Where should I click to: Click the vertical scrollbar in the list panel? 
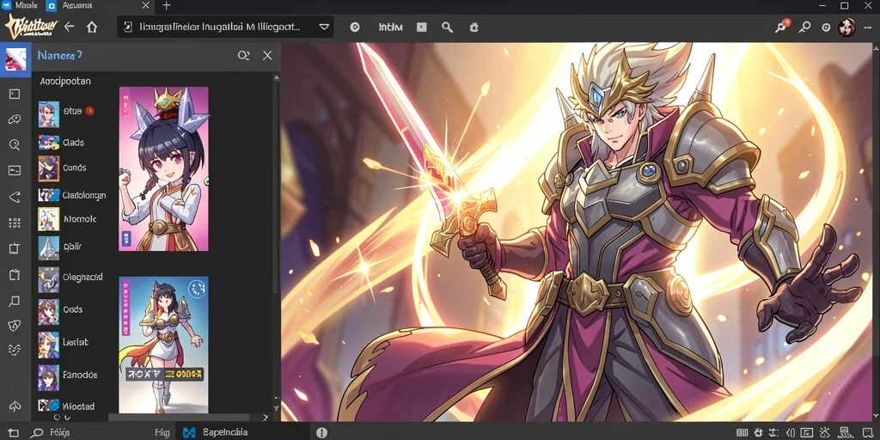point(276,186)
